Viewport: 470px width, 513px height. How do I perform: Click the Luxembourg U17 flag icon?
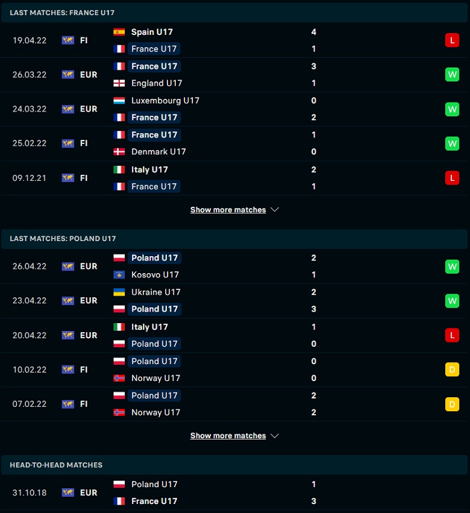pos(119,101)
